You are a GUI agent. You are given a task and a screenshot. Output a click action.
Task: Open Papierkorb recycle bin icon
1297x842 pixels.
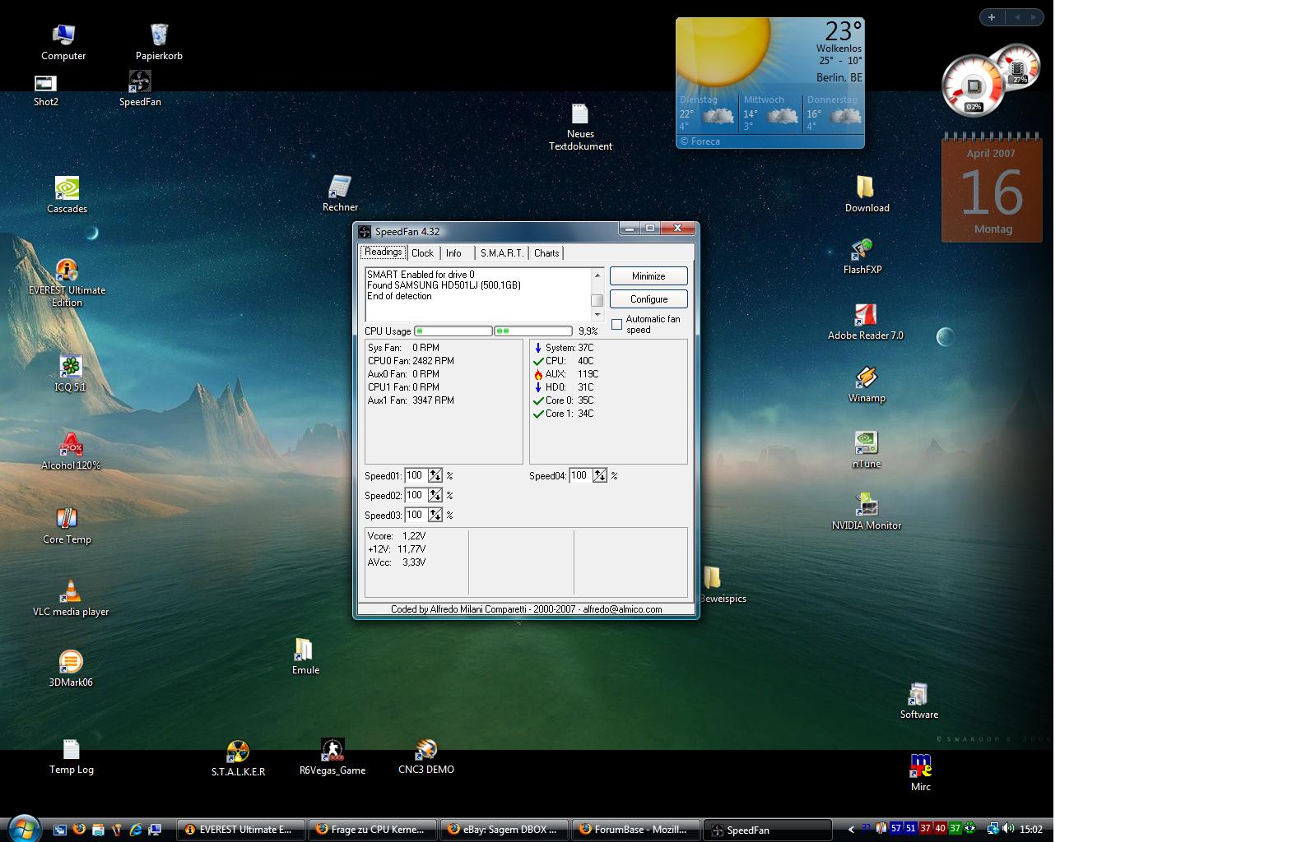coord(159,43)
